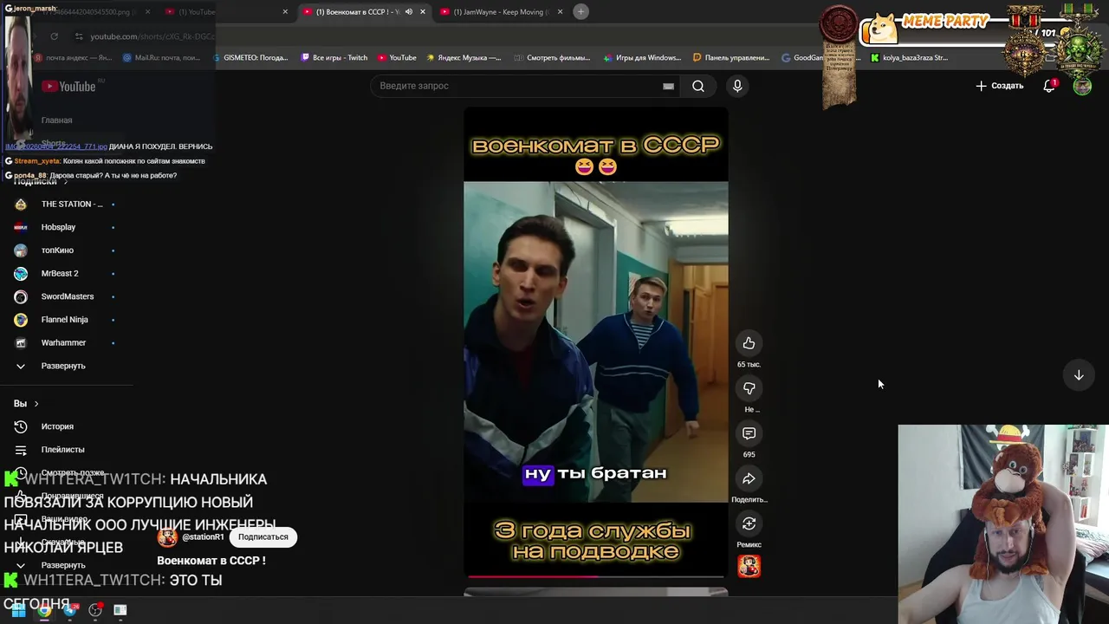This screenshot has height=624, width=1109.
Task: Share the Short via Поделиться arrow
Action: point(749,478)
